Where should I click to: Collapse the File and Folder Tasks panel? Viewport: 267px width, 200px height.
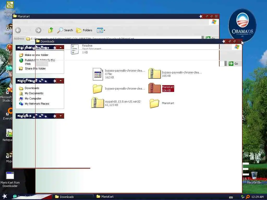pos(60,48)
